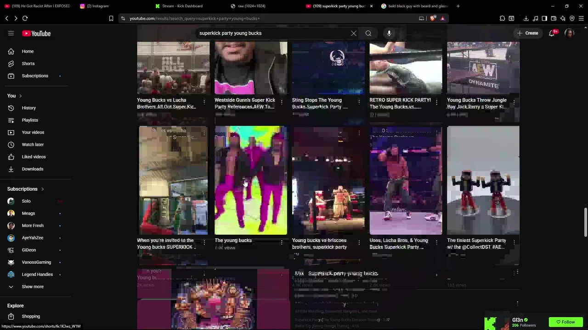
Task: Click the YouTube logo
Action: click(36, 33)
